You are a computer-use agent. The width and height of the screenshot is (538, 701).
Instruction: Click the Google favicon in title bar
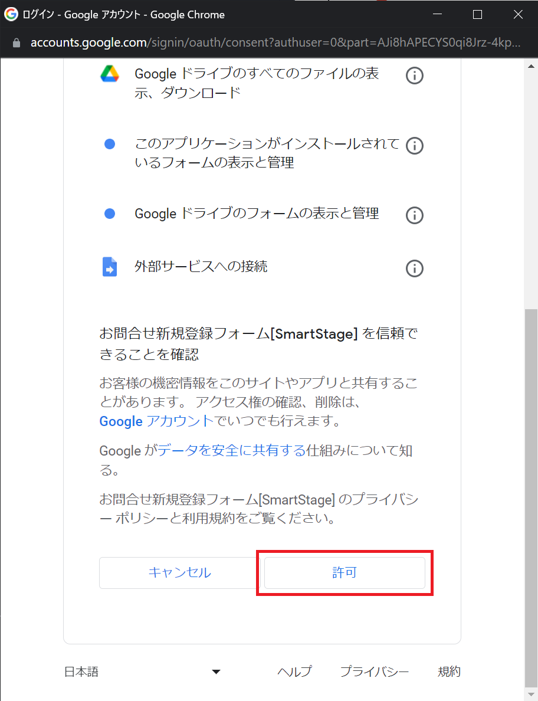(x=11, y=14)
